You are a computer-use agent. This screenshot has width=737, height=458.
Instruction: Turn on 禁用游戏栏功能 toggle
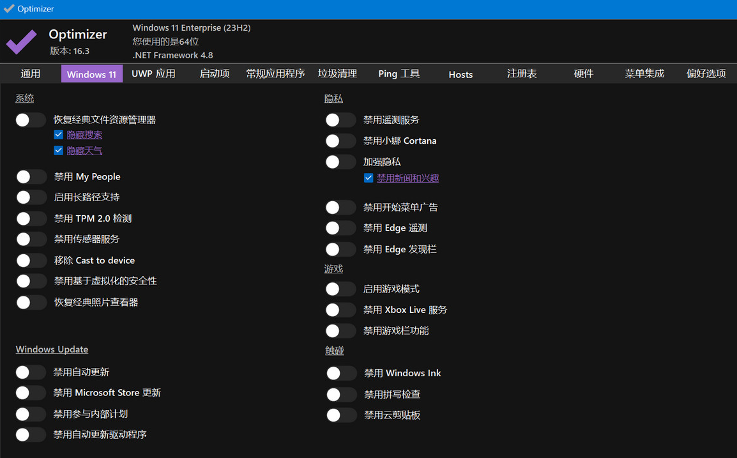340,331
